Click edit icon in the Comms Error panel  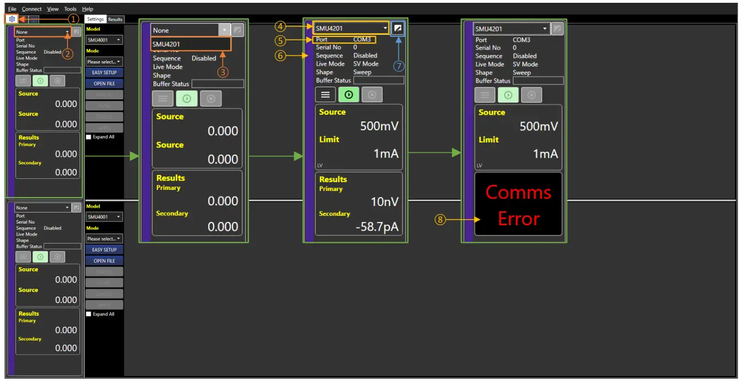(558, 29)
